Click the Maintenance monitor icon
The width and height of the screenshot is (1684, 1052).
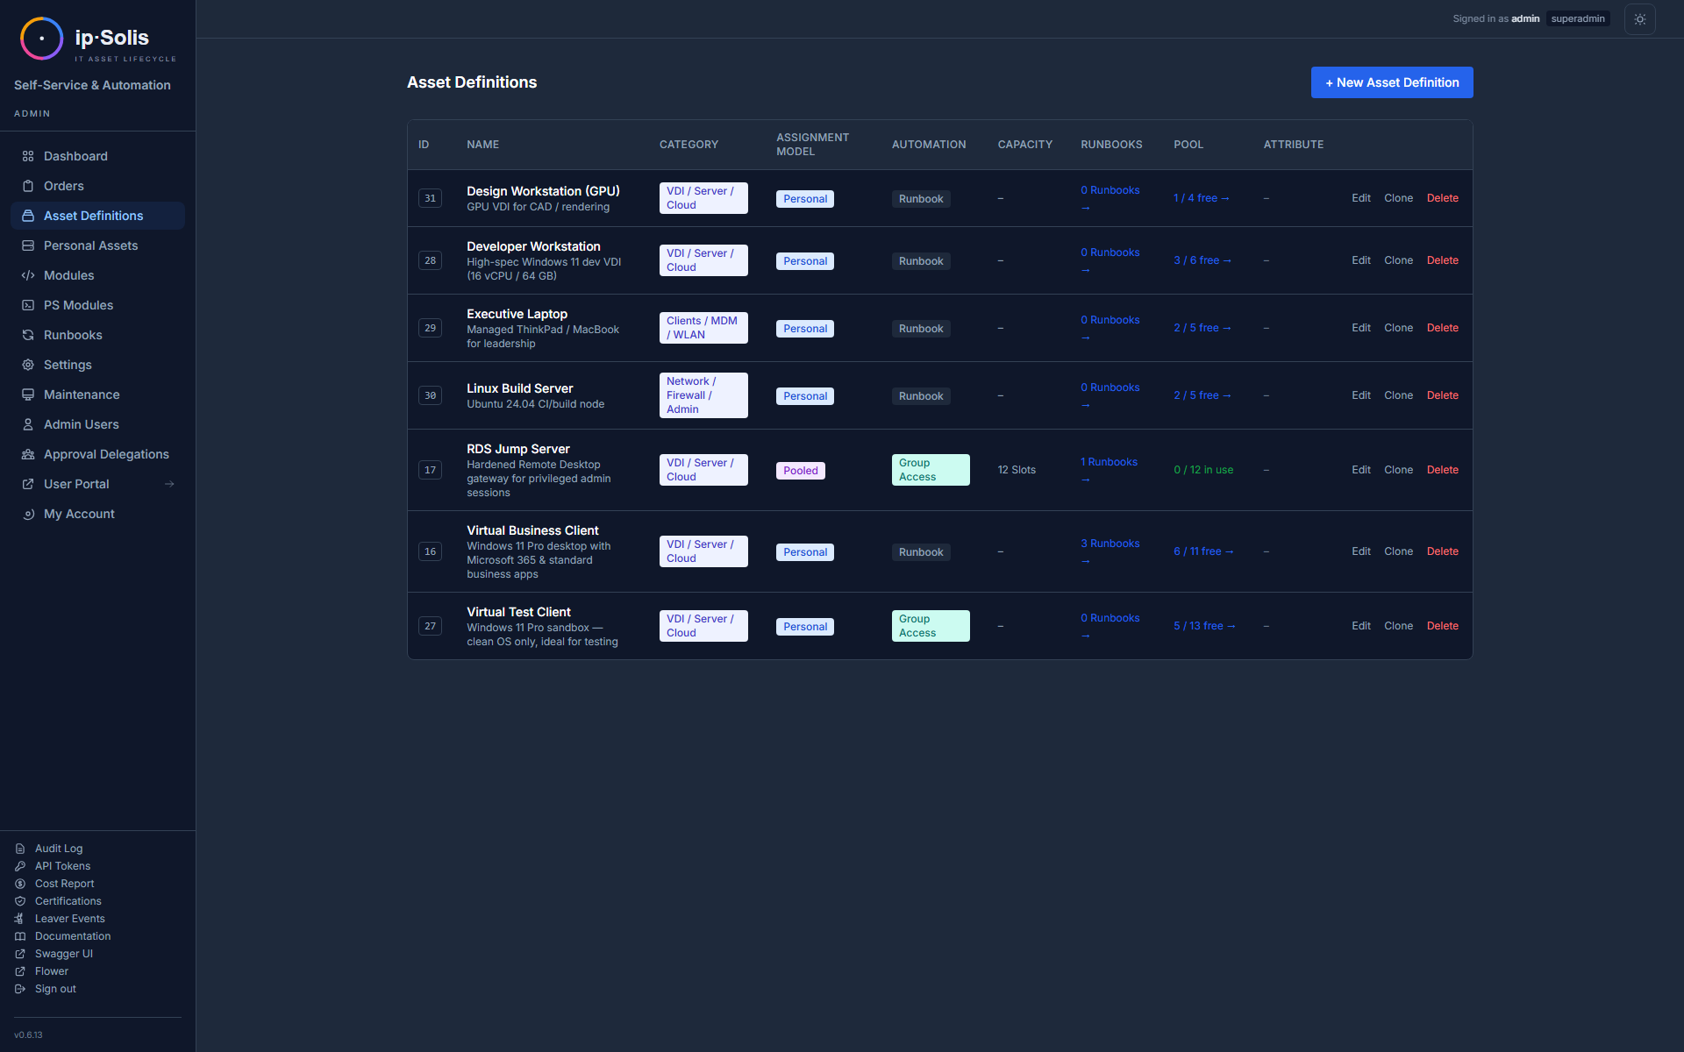pyautogui.click(x=28, y=394)
